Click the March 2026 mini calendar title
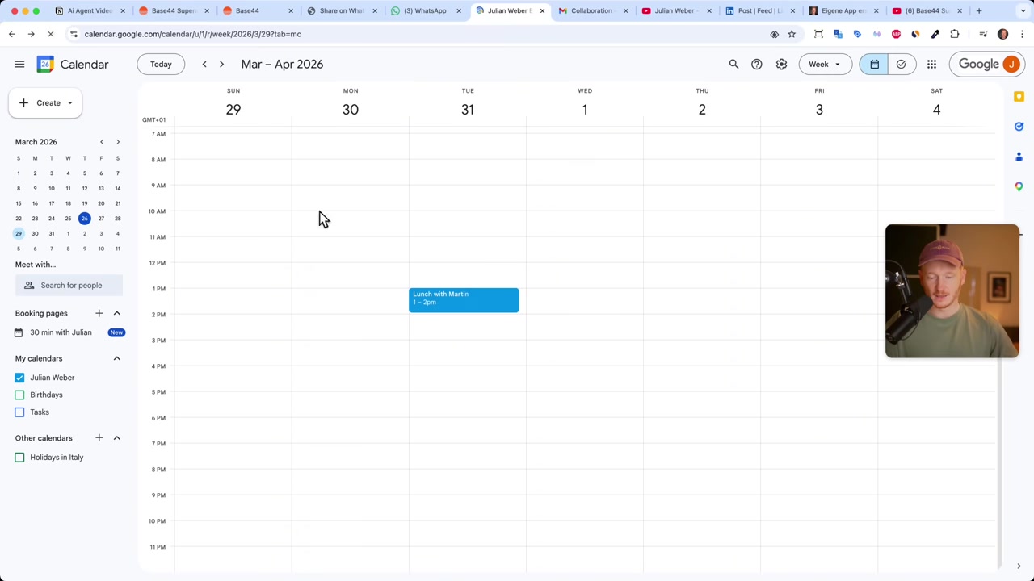 coord(36,142)
